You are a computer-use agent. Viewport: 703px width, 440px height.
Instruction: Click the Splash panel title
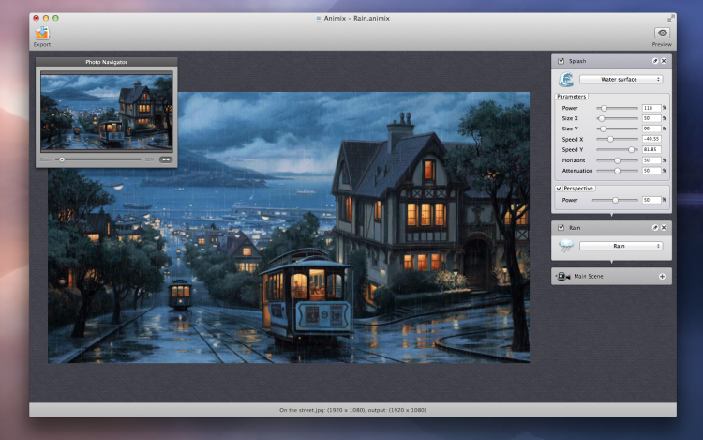tap(577, 61)
